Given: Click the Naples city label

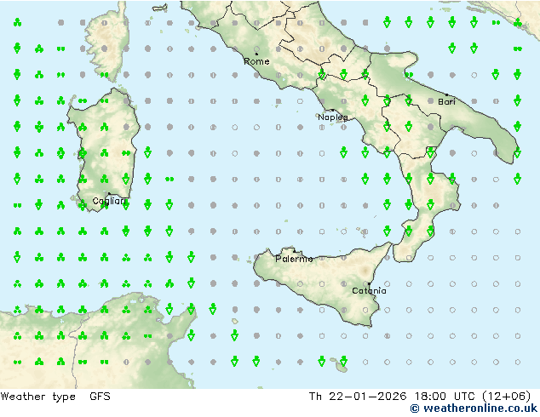Looking at the screenshot, I should [x=333, y=117].
